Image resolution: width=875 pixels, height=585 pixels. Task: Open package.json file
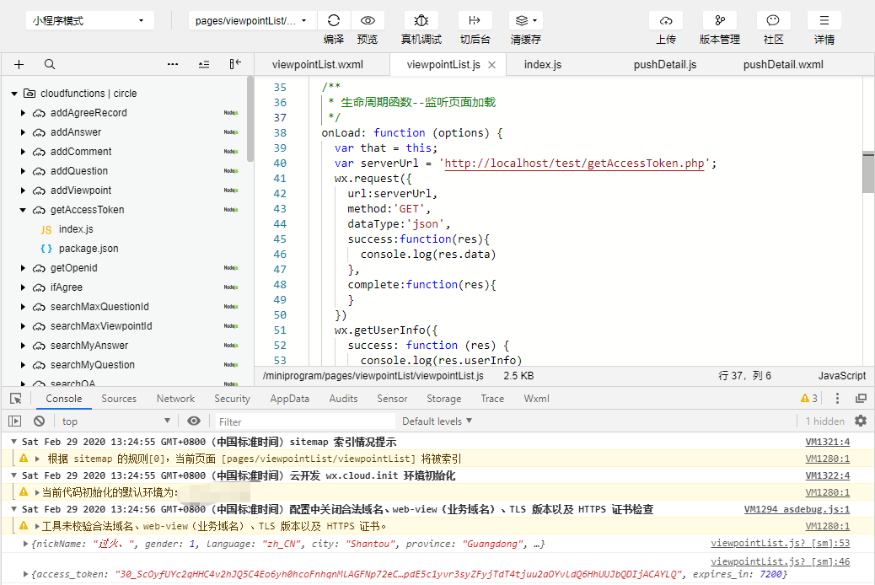89,249
